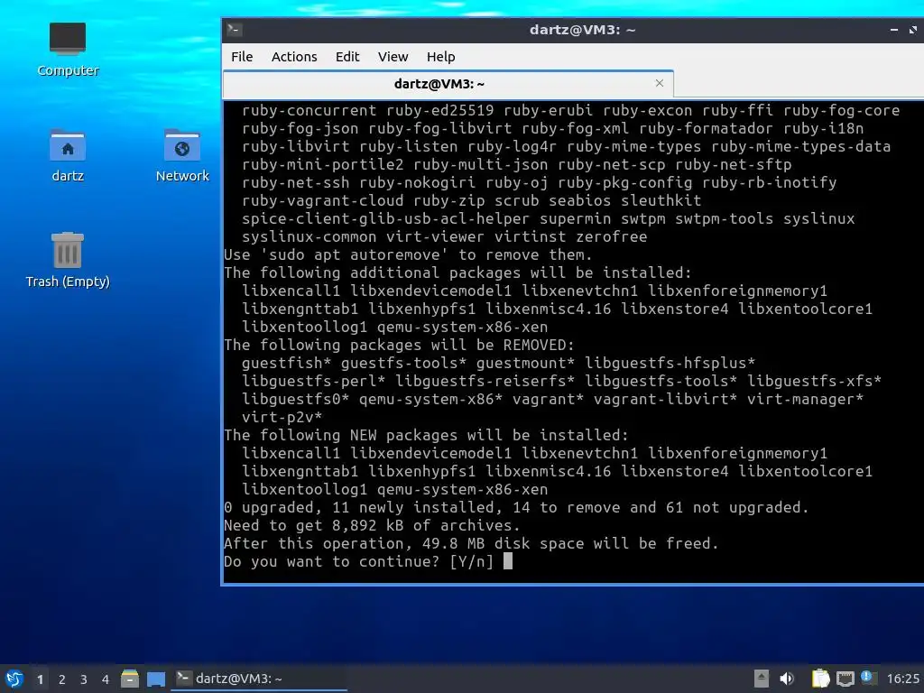Switch to workspace 2 in the pager
Viewport: 924px width, 693px height.
click(x=62, y=679)
